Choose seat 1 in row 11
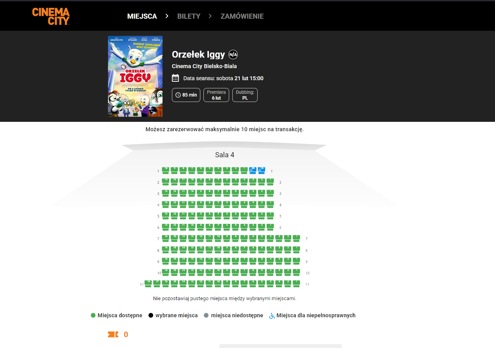Image resolution: width=495 pixels, height=348 pixels. tap(296, 283)
